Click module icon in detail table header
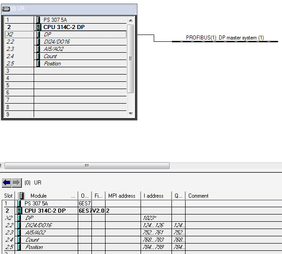 tap(22, 196)
